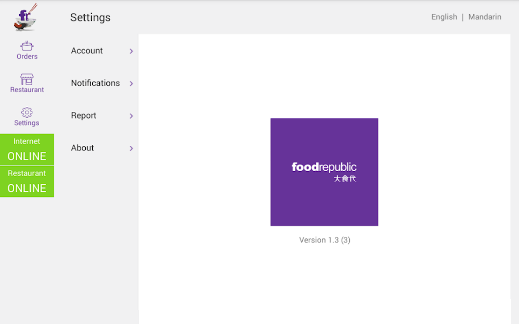Click the Orders label in sidebar
519x324 pixels.
click(x=27, y=57)
